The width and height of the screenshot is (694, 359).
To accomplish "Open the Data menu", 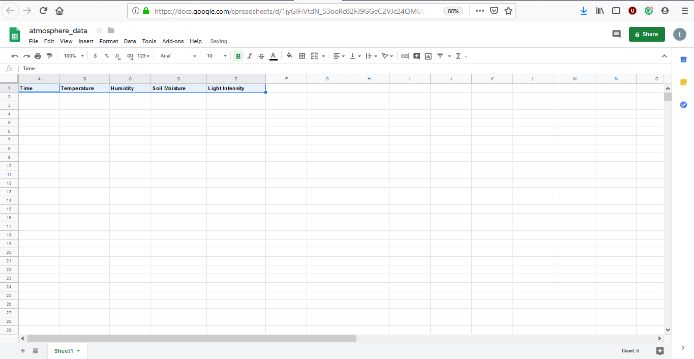I will tap(130, 41).
